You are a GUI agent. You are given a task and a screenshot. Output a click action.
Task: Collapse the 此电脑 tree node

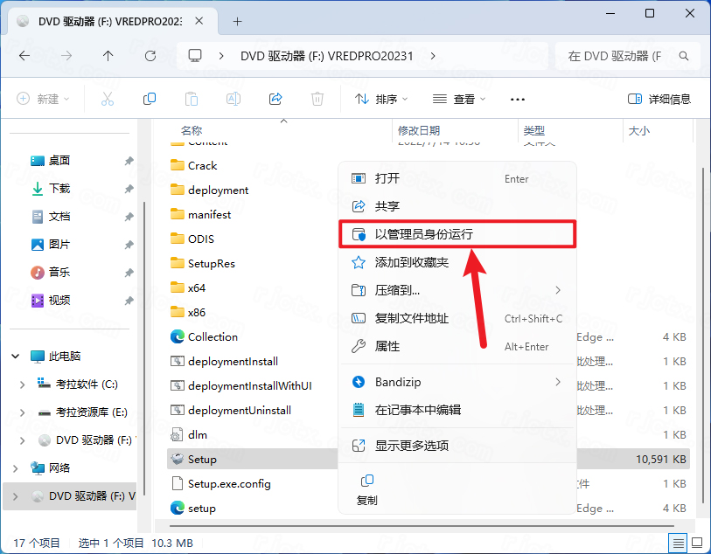pyautogui.click(x=15, y=357)
